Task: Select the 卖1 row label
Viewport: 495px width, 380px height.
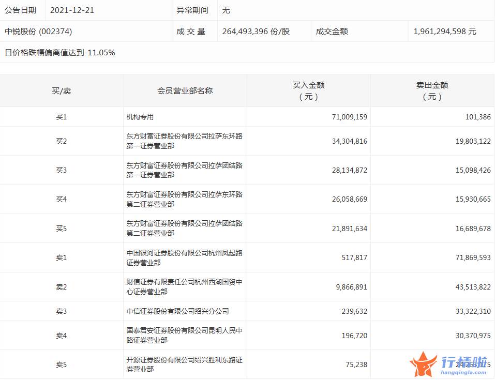Action: coord(61,257)
